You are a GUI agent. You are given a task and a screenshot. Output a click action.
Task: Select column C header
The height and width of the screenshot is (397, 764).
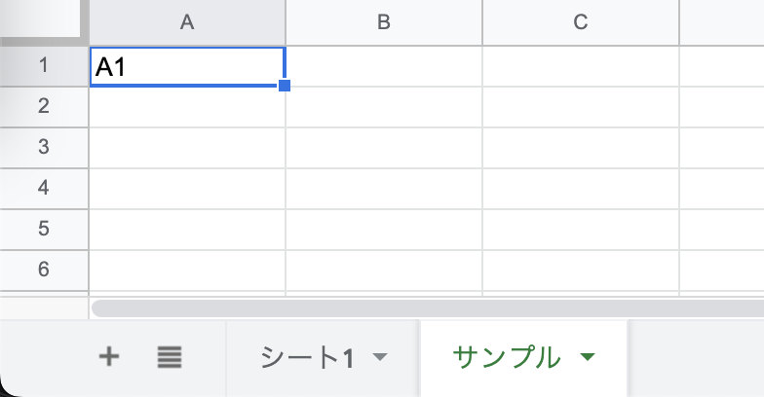[x=581, y=22]
